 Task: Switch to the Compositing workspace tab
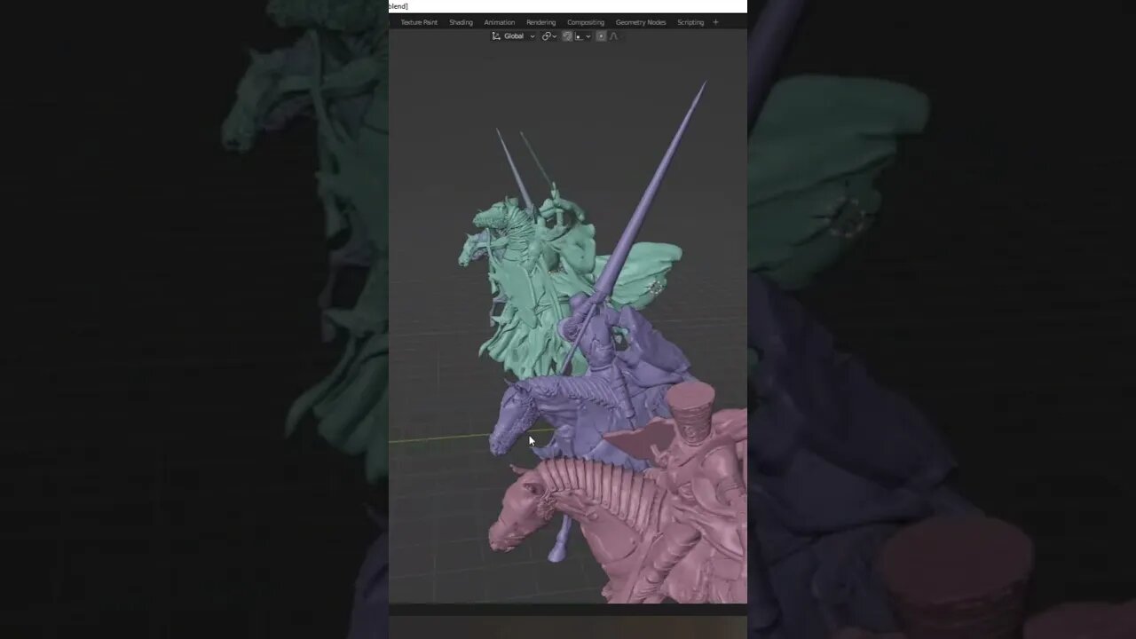click(x=586, y=22)
